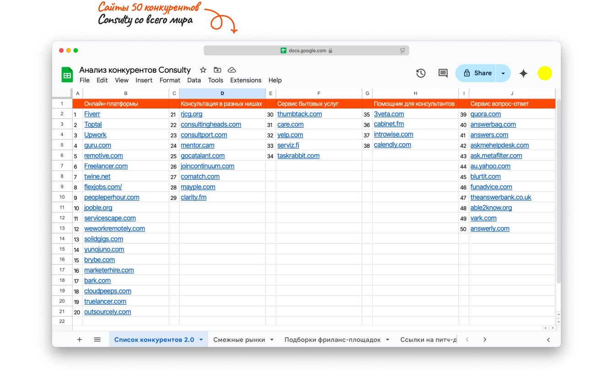
Task: Open the taskrabbit.com link
Action: [x=298, y=156]
